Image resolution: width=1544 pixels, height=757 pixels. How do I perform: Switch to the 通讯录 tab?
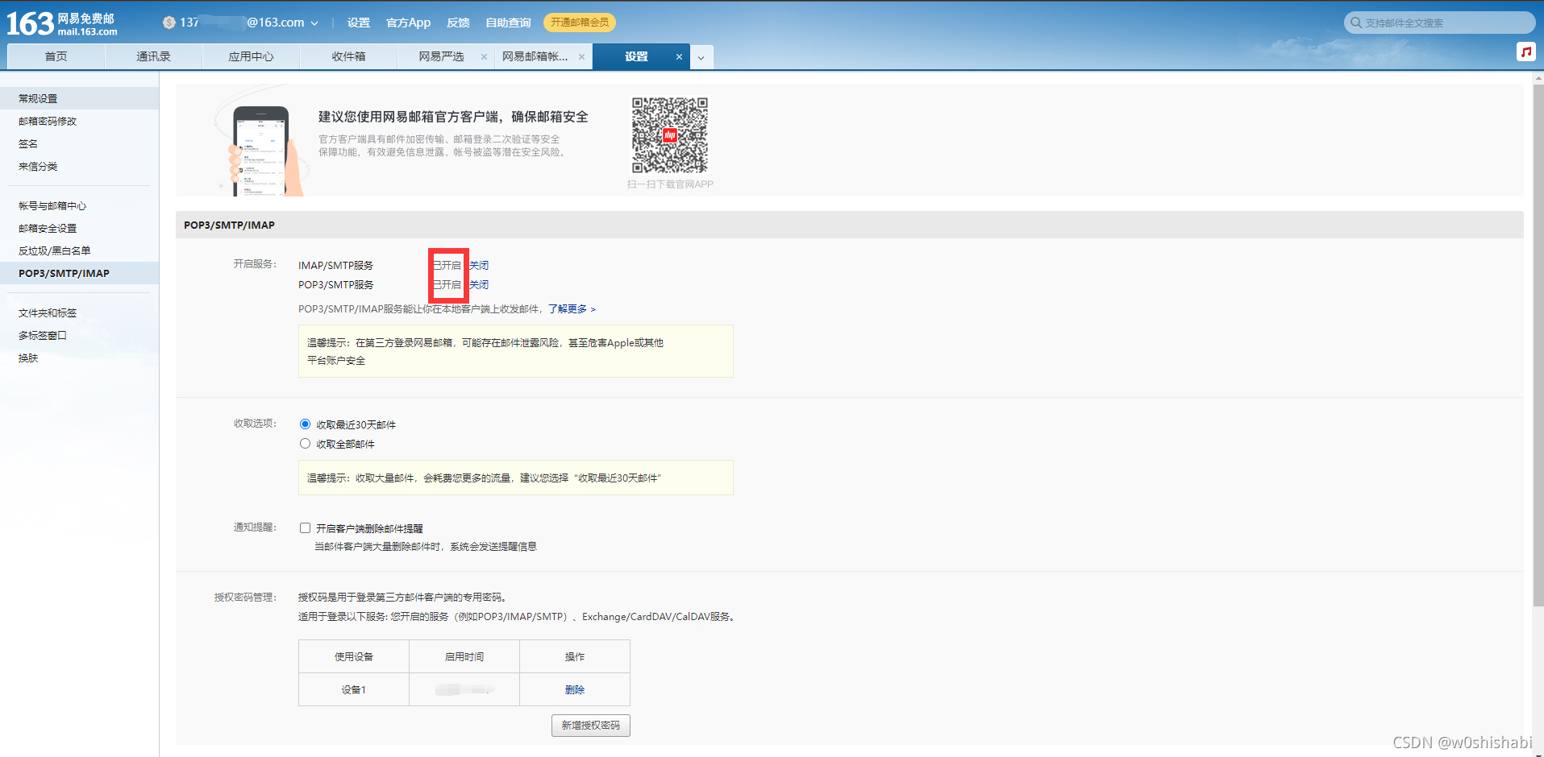click(153, 56)
